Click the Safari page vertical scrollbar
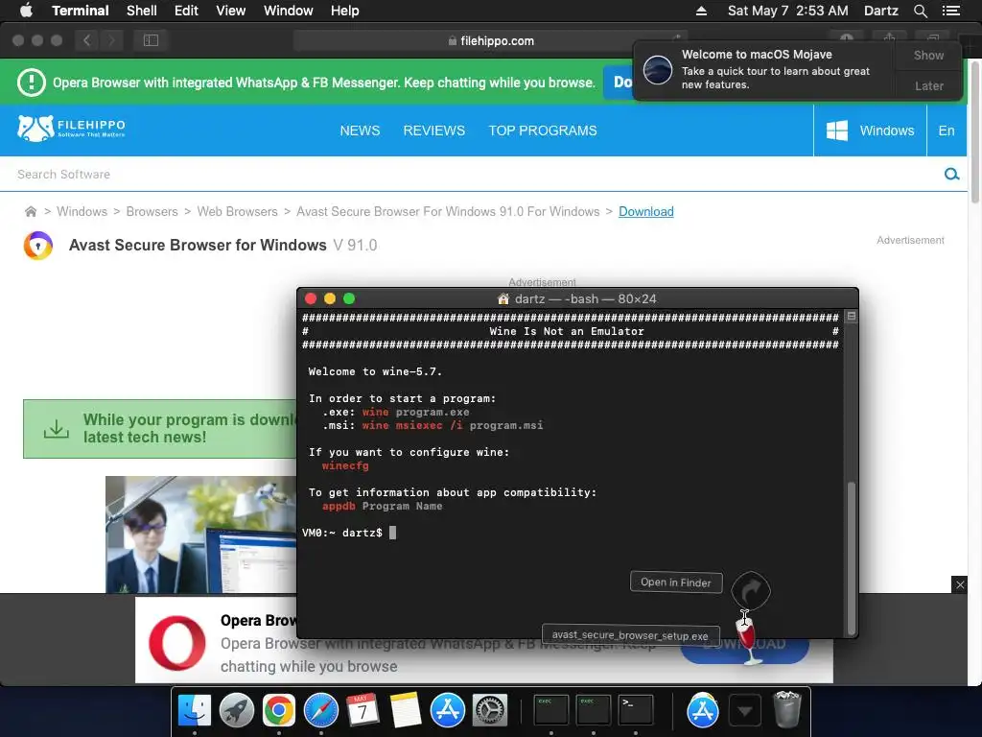982x737 pixels. click(974, 131)
